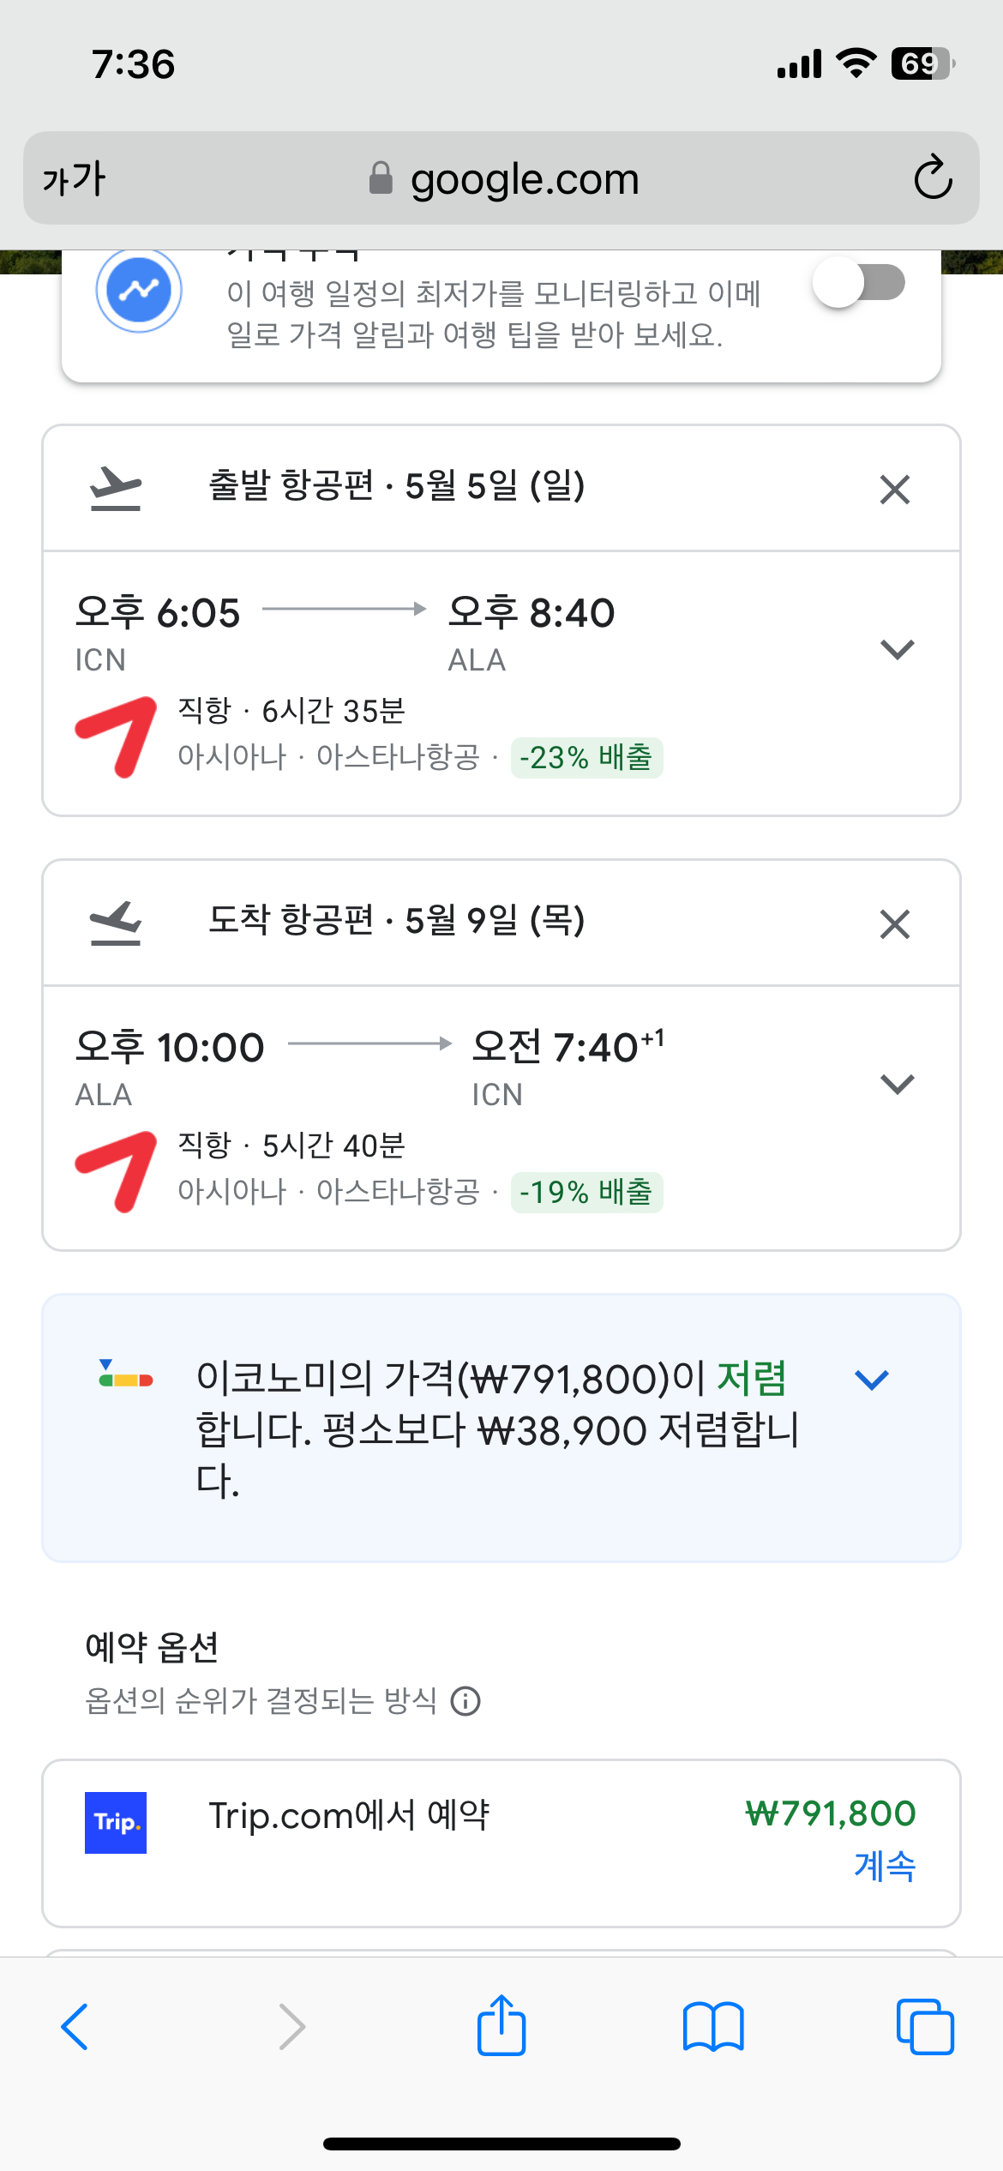
Task: Tap the 계속 link for Trip.com
Action: tap(885, 1866)
